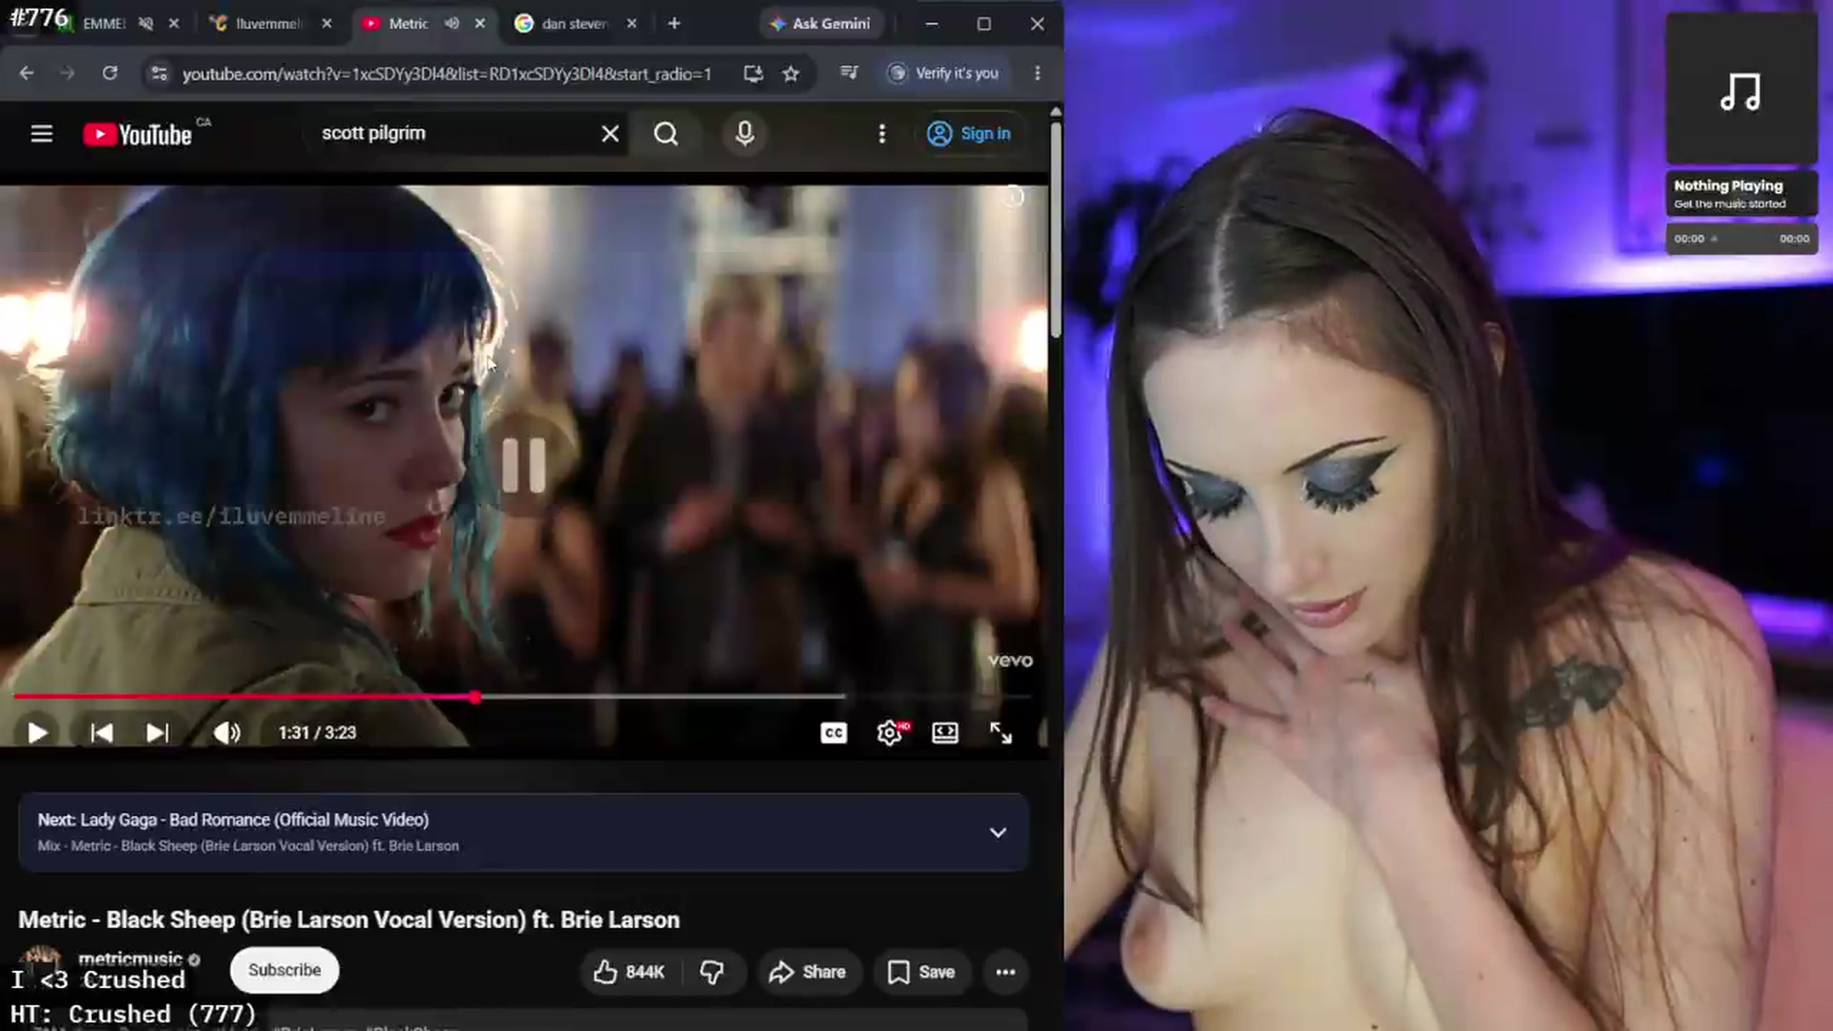Screen dimensions: 1833x1031
Task: Open video player settings gear
Action: pos(890,732)
